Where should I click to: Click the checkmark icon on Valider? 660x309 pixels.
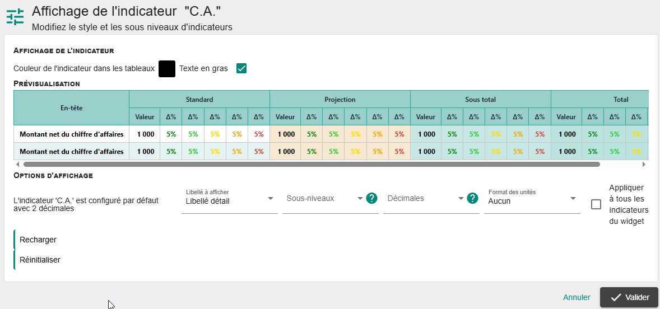point(616,297)
